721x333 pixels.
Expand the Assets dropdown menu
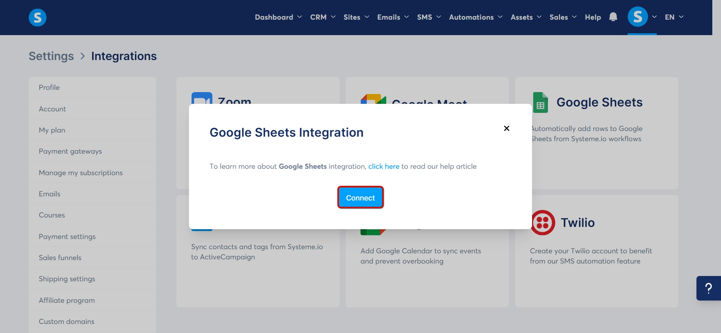(526, 17)
